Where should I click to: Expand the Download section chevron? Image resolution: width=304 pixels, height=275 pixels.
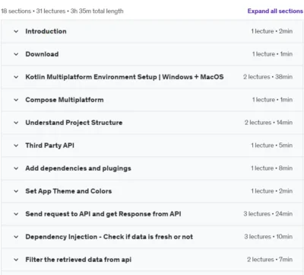pyautogui.click(x=16, y=54)
